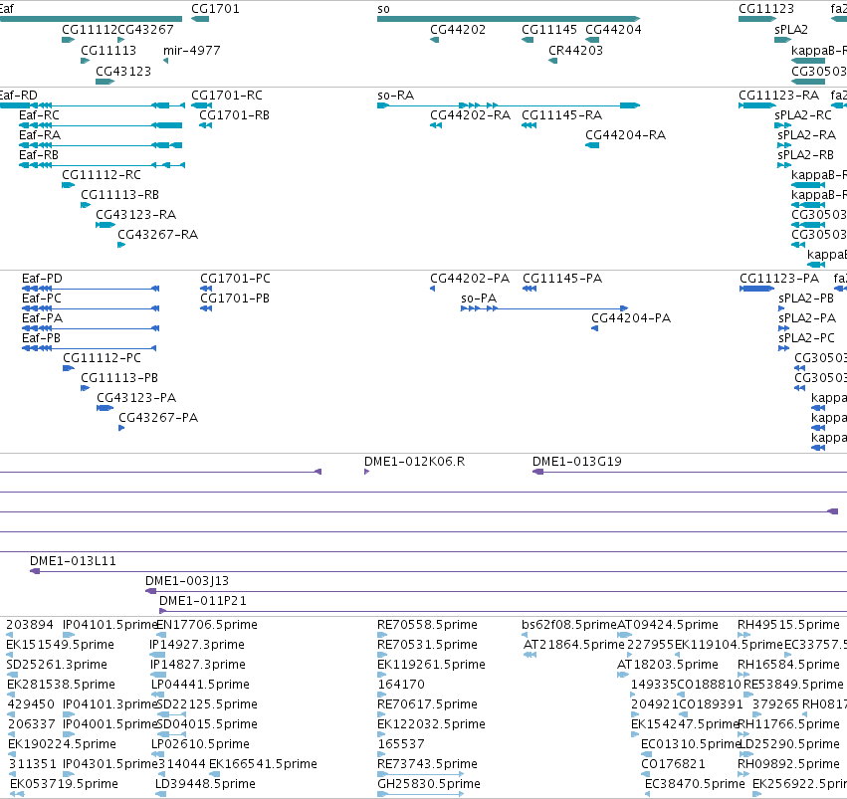Select the Eaf-PA protein label
Image resolution: width=847 pixels, height=799 pixels.
[x=42, y=318]
